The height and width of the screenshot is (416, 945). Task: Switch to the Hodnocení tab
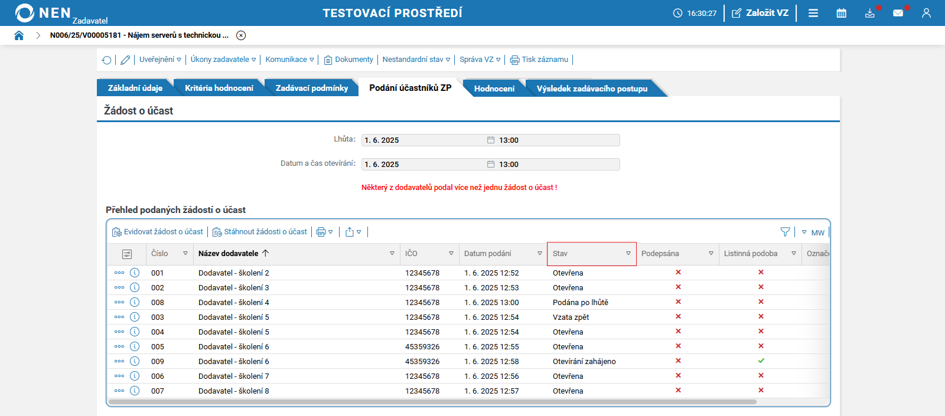click(494, 89)
